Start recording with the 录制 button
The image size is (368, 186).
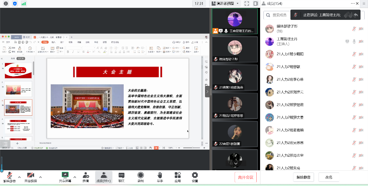pos(141,177)
